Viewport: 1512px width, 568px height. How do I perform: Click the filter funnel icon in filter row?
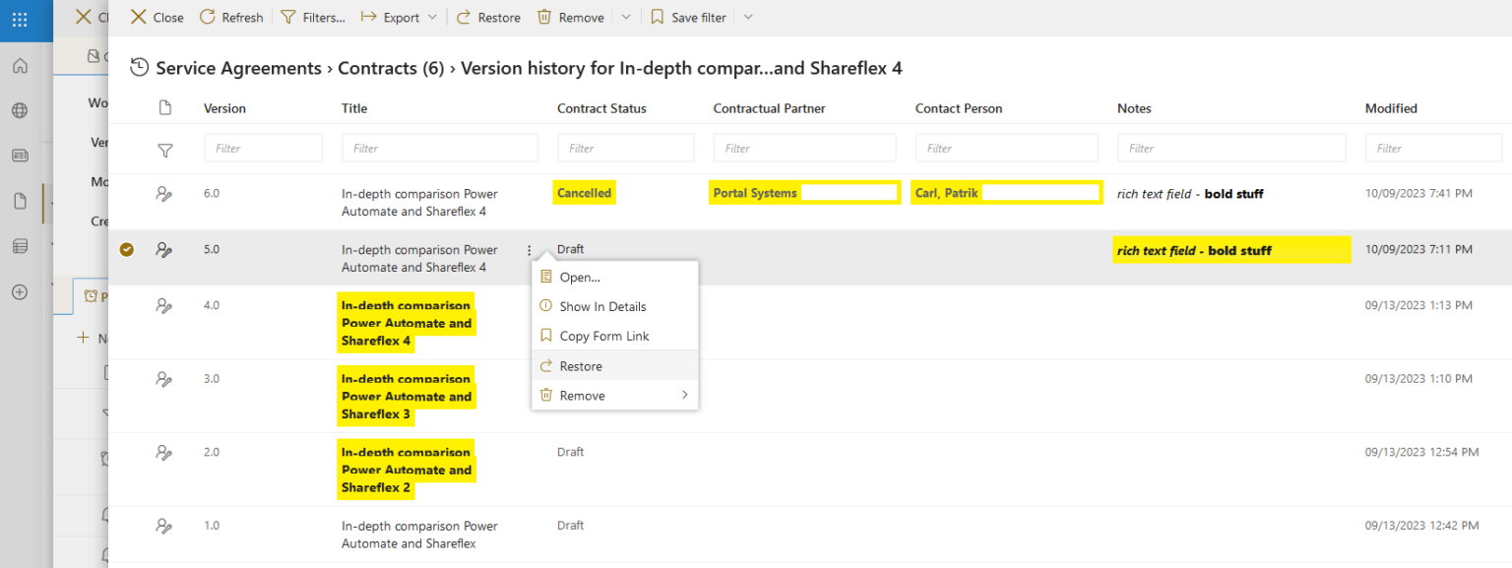pyautogui.click(x=165, y=150)
